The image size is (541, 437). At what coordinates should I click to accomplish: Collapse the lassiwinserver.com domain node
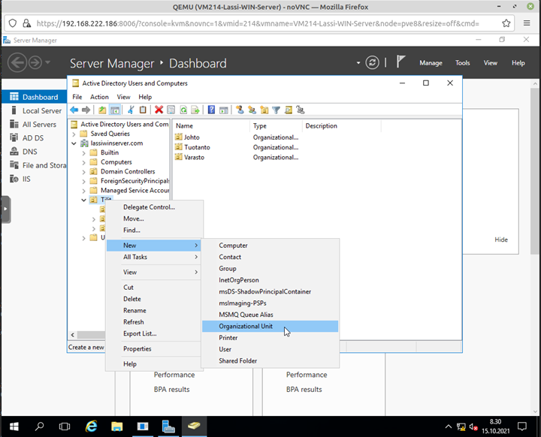tap(74, 143)
